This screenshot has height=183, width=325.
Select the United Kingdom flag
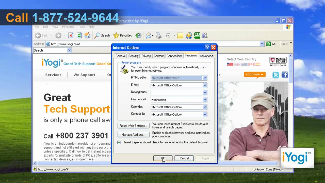(x=237, y=64)
